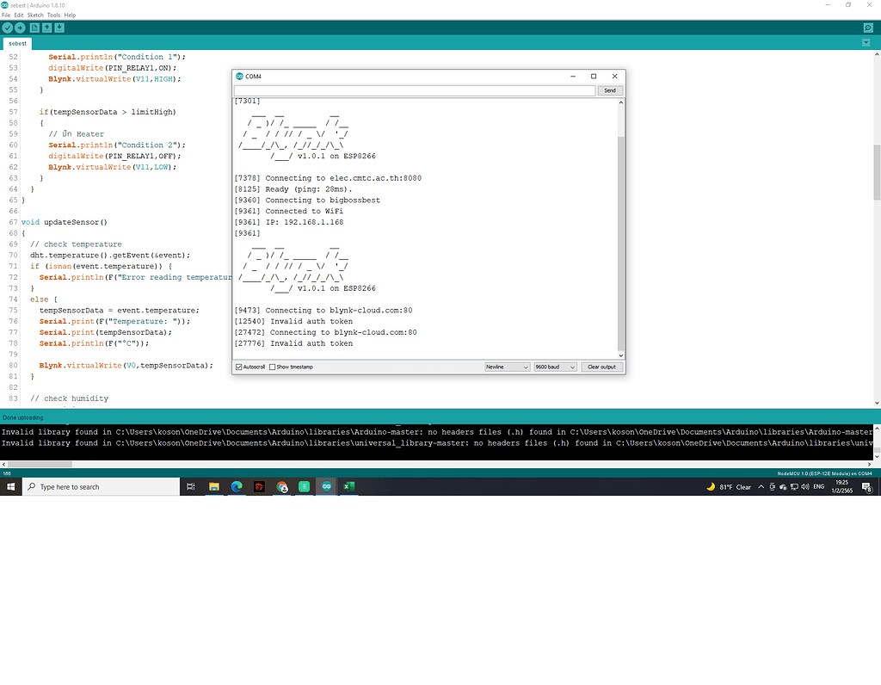Screen dimensions: 881x685
Task: Open the Tools menu
Action: [x=53, y=15]
